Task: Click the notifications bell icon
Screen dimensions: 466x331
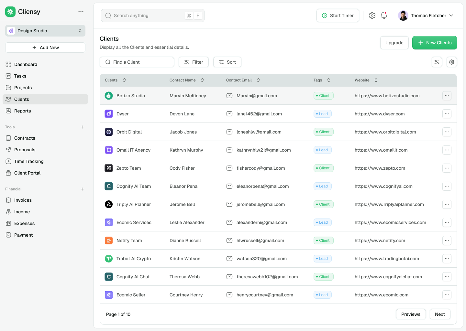Action: click(383, 15)
